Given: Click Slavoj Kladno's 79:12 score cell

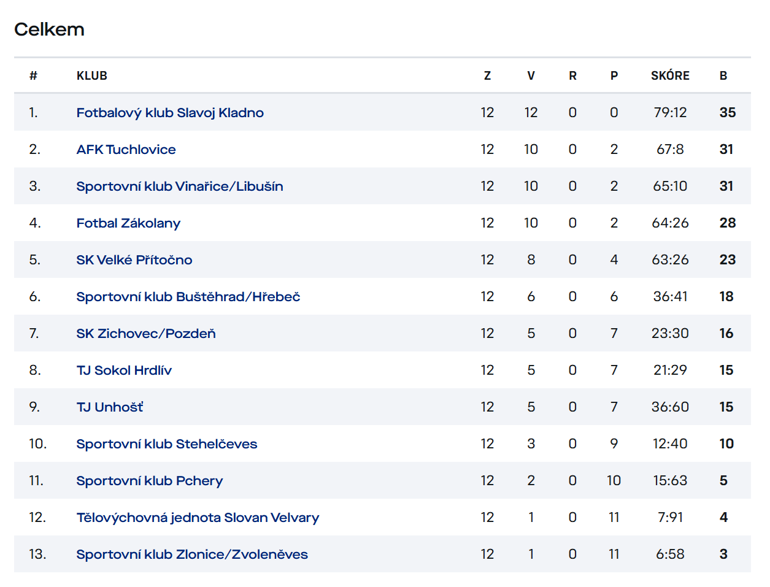Looking at the screenshot, I should pyautogui.click(x=670, y=113).
